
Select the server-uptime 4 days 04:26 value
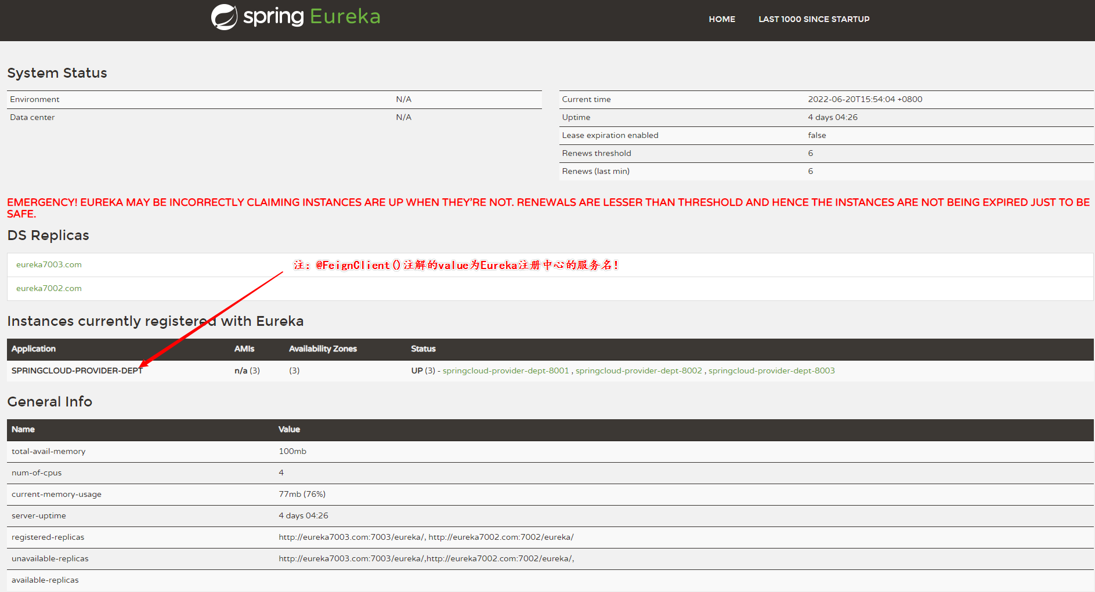tap(303, 515)
